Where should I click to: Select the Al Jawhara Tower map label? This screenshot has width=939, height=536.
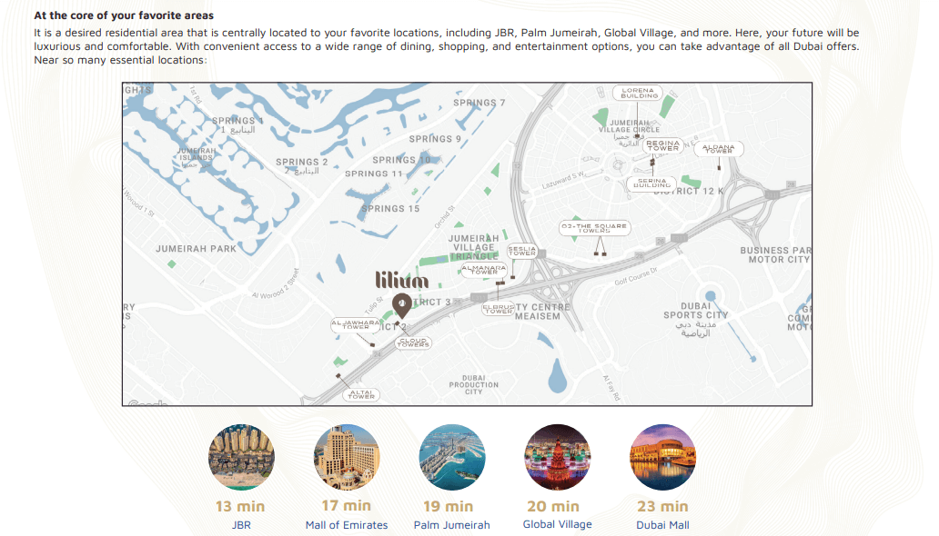tap(356, 325)
